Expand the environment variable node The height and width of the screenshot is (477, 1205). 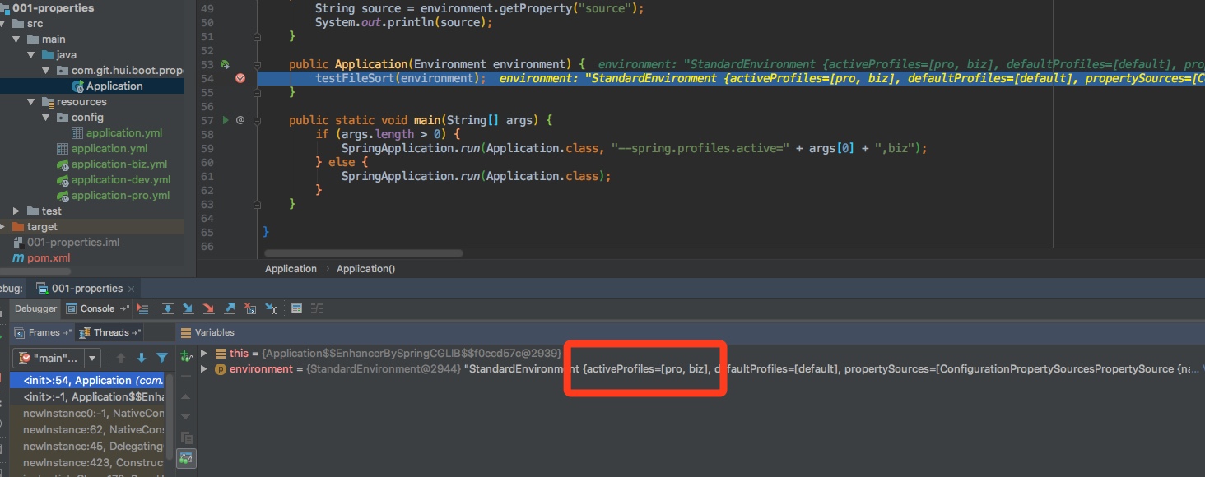pyautogui.click(x=204, y=369)
